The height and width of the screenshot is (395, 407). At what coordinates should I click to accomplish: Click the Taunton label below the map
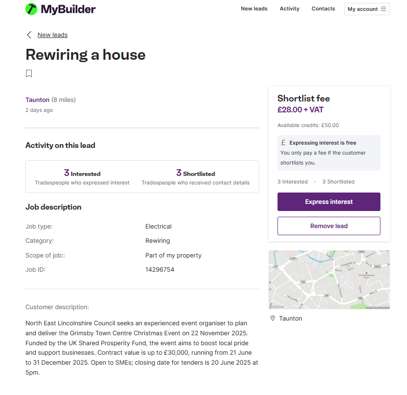(x=290, y=319)
